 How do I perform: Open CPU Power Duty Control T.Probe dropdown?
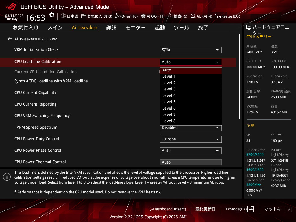tap(190, 139)
